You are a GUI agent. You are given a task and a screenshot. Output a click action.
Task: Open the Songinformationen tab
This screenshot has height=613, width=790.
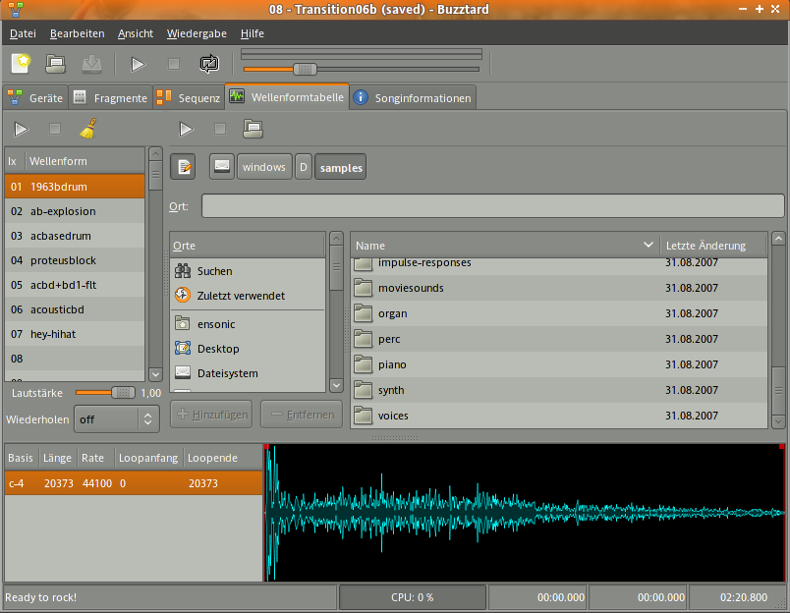pyautogui.click(x=413, y=97)
